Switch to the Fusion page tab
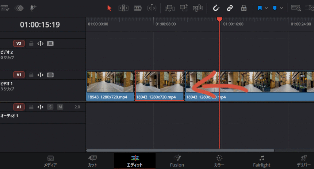 pos(177,161)
